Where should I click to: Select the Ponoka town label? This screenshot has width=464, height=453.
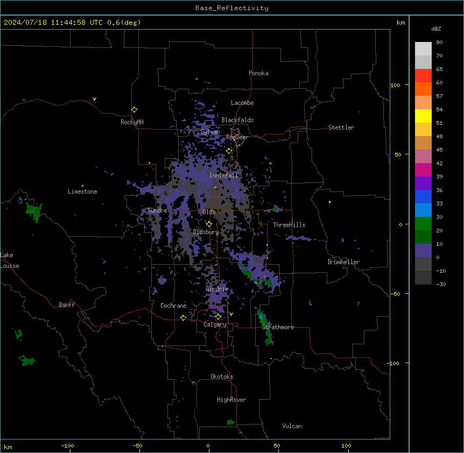pos(258,73)
